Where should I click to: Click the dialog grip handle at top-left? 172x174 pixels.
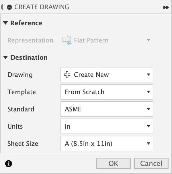tap(2, 7)
